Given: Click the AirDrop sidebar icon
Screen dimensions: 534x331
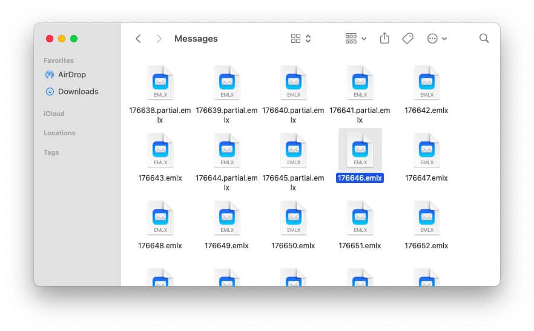Looking at the screenshot, I should click(x=50, y=74).
